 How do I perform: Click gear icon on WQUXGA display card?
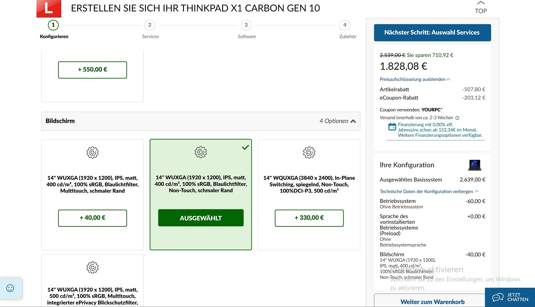click(309, 153)
